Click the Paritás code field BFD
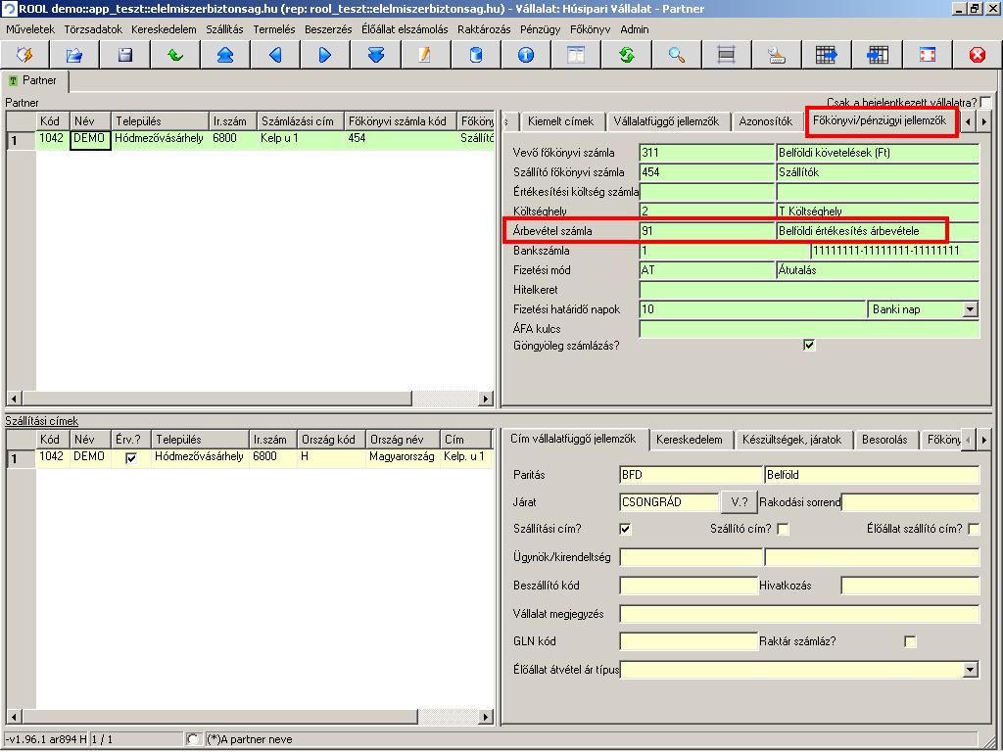 pos(691,475)
